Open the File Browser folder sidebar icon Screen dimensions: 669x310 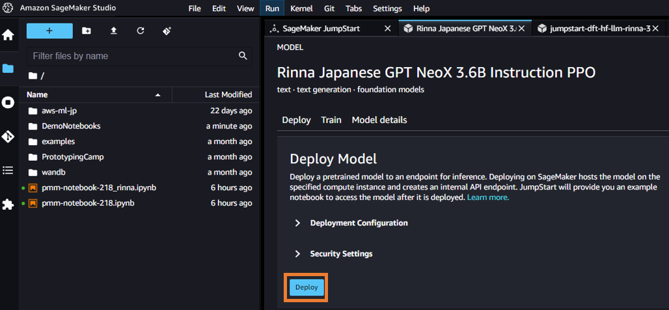8,68
